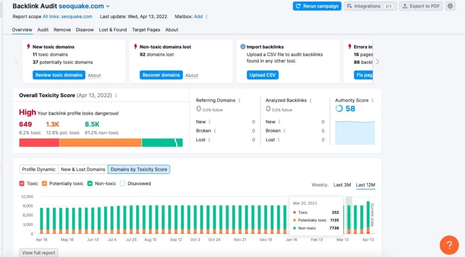Image resolution: width=465 pixels, height=257 pixels.
Task: Toggle the Potentially toxic checkbox
Action: [x=45, y=184]
